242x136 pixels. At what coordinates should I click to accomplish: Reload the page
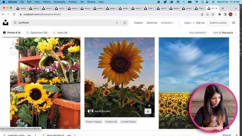click(14, 14)
